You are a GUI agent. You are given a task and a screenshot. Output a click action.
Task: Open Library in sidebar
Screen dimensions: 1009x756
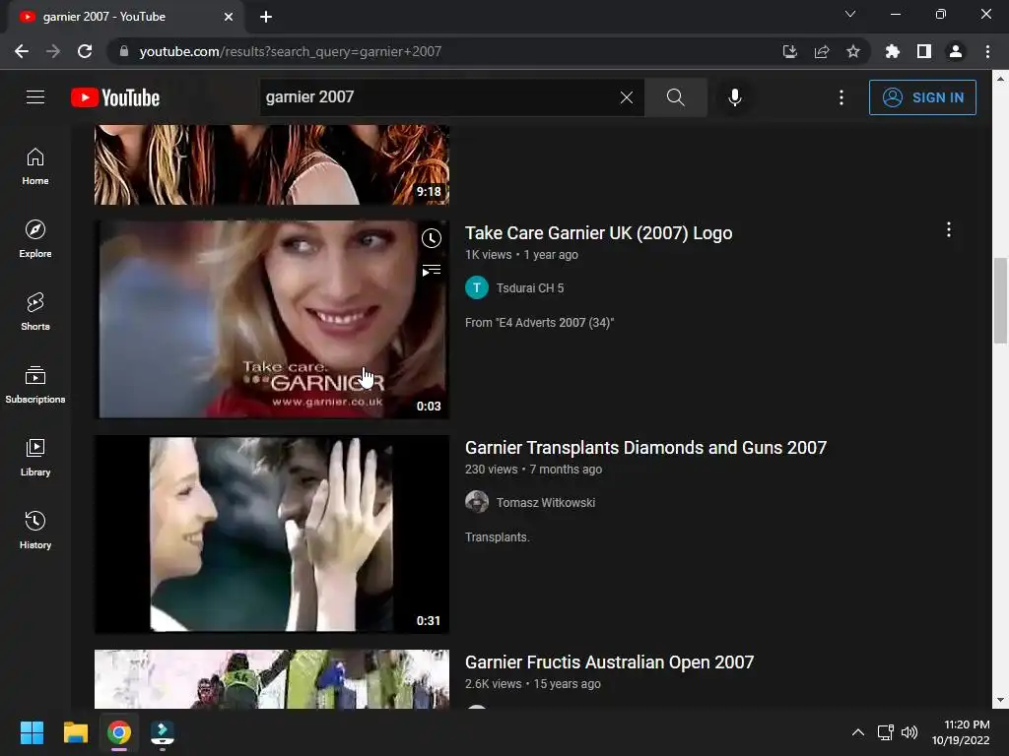tap(35, 457)
